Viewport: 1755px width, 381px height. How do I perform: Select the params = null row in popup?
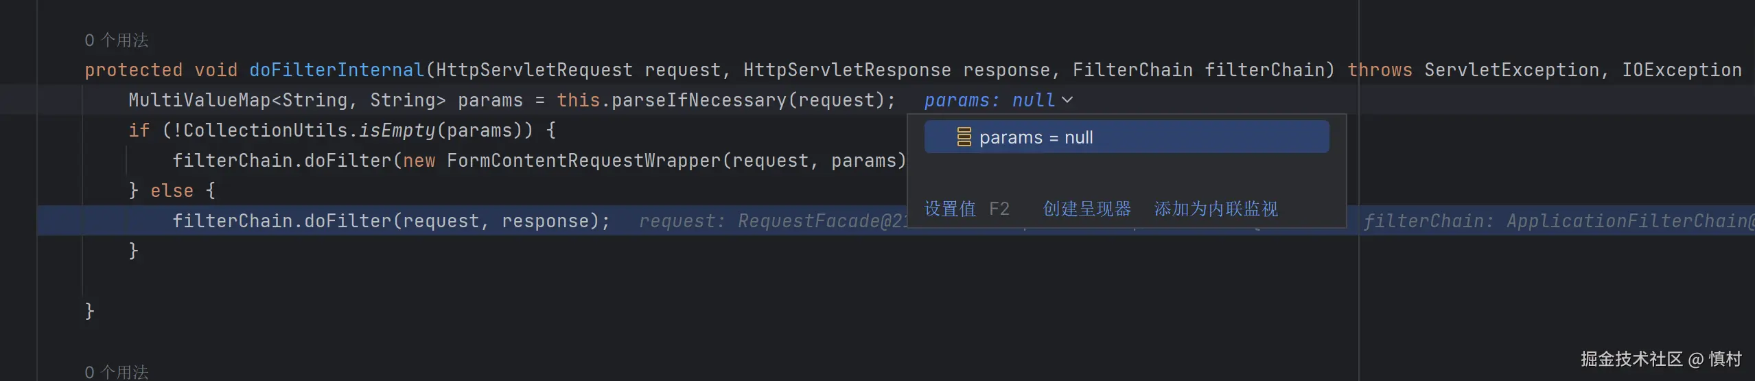[x=1126, y=137]
